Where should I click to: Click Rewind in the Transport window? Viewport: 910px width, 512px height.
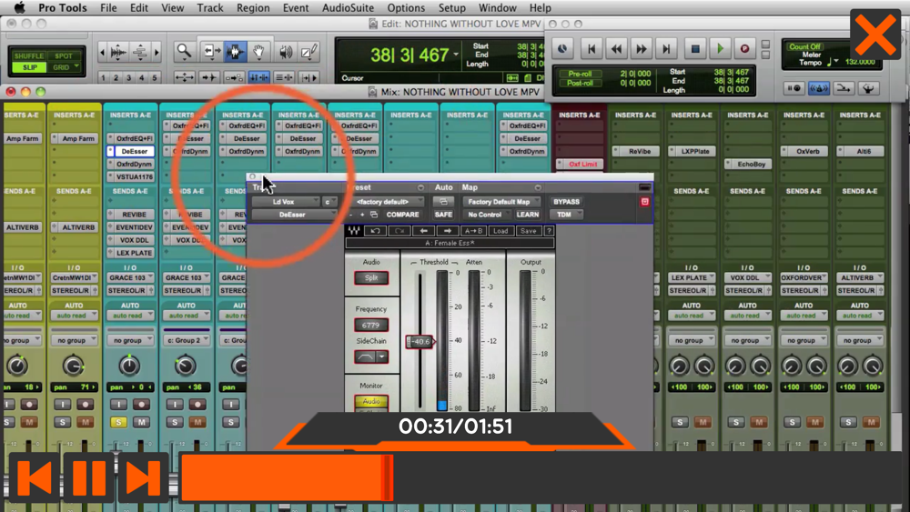tap(616, 49)
